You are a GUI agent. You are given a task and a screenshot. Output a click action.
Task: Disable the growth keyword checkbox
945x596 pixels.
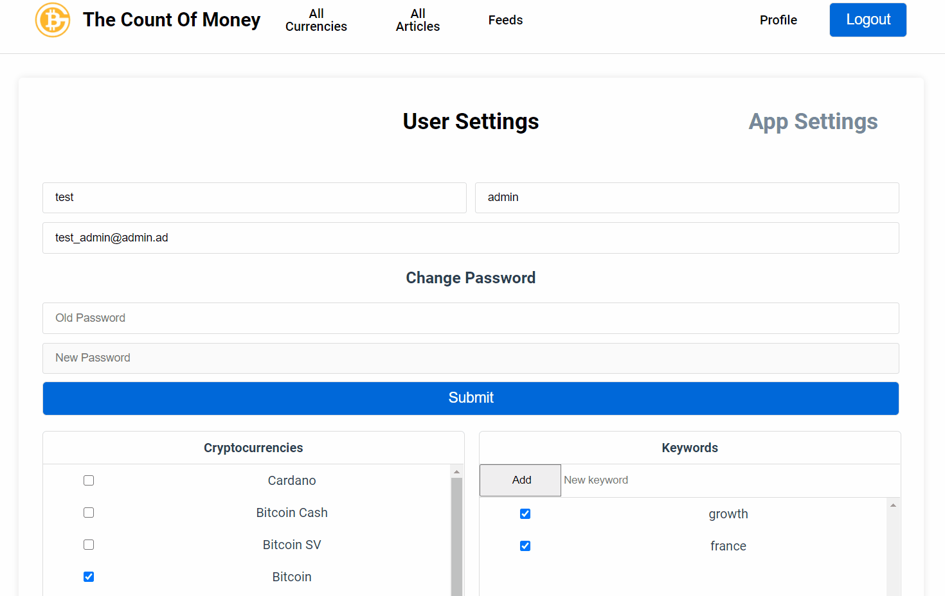[525, 514]
